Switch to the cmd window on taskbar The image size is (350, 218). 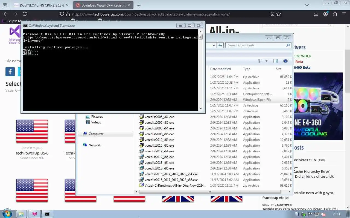tap(47, 214)
